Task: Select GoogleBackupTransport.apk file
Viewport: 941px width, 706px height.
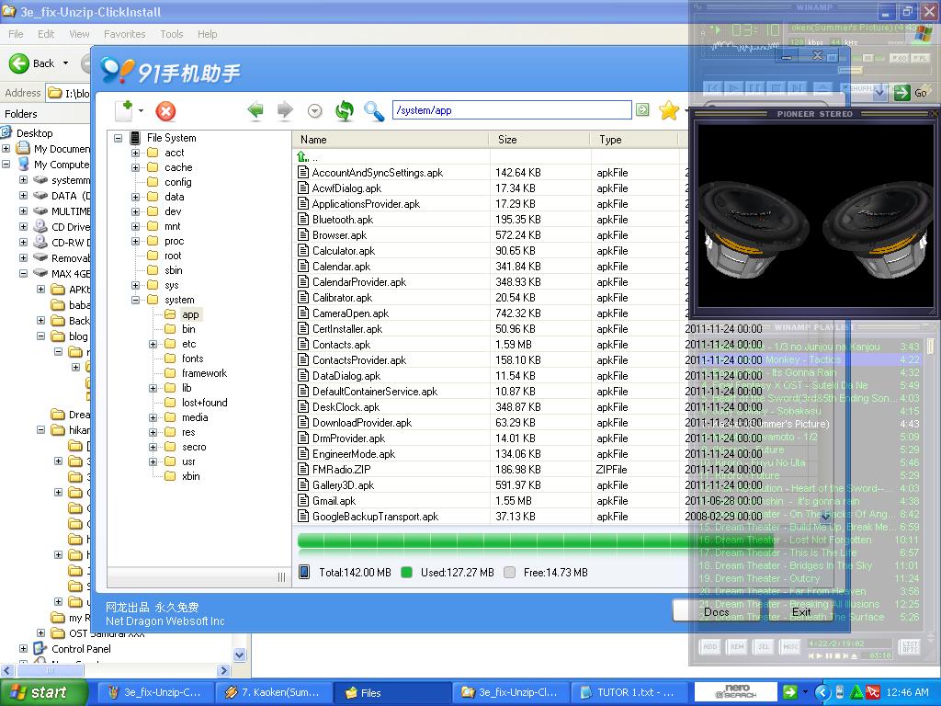Action: point(376,517)
